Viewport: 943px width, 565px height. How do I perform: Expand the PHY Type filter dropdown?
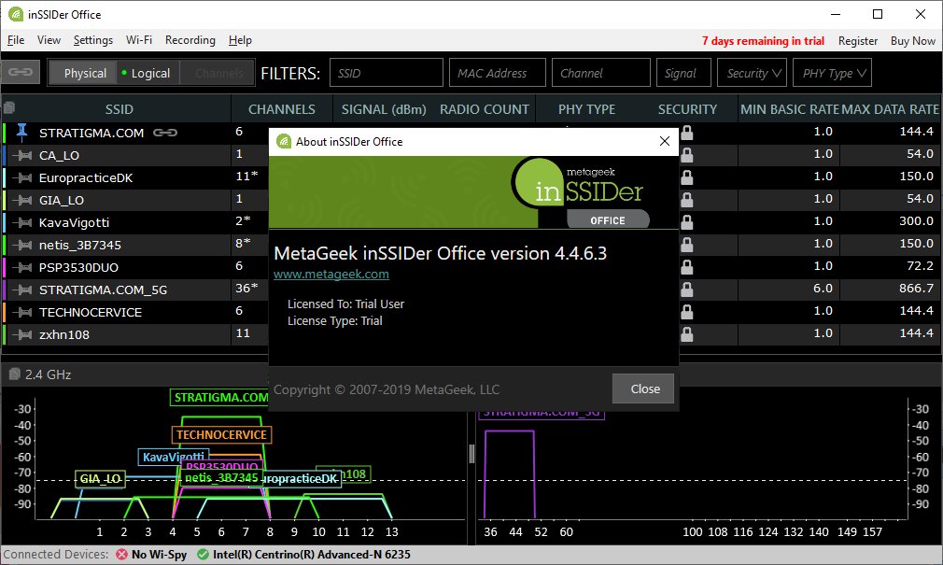tap(833, 73)
